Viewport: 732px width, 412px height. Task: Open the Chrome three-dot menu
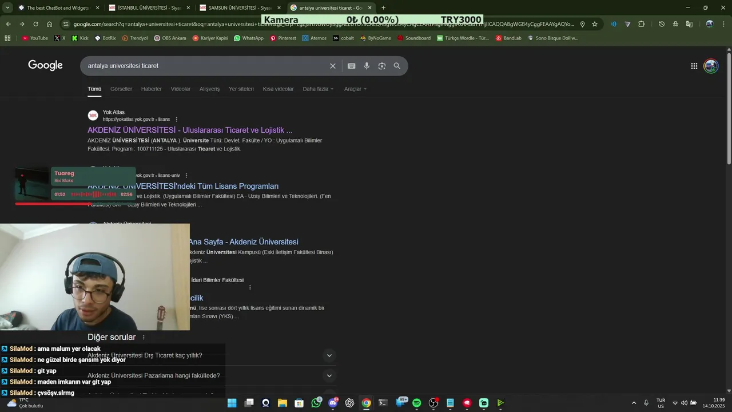pos(725,24)
